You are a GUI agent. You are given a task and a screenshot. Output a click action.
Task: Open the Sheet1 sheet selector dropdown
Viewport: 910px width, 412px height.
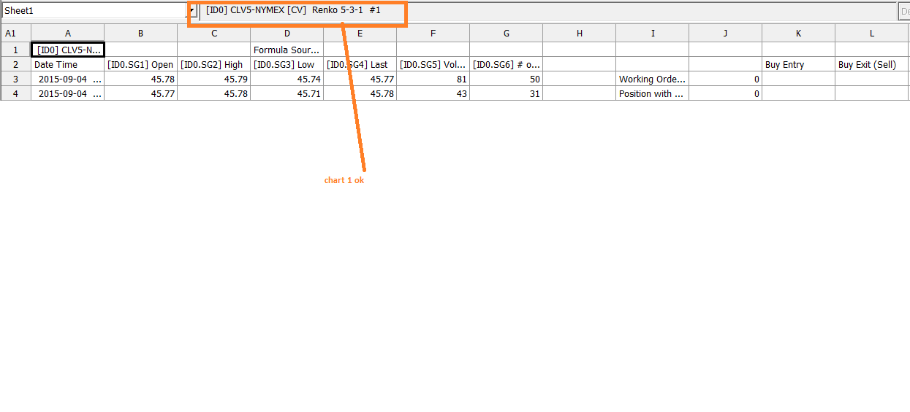click(x=191, y=11)
